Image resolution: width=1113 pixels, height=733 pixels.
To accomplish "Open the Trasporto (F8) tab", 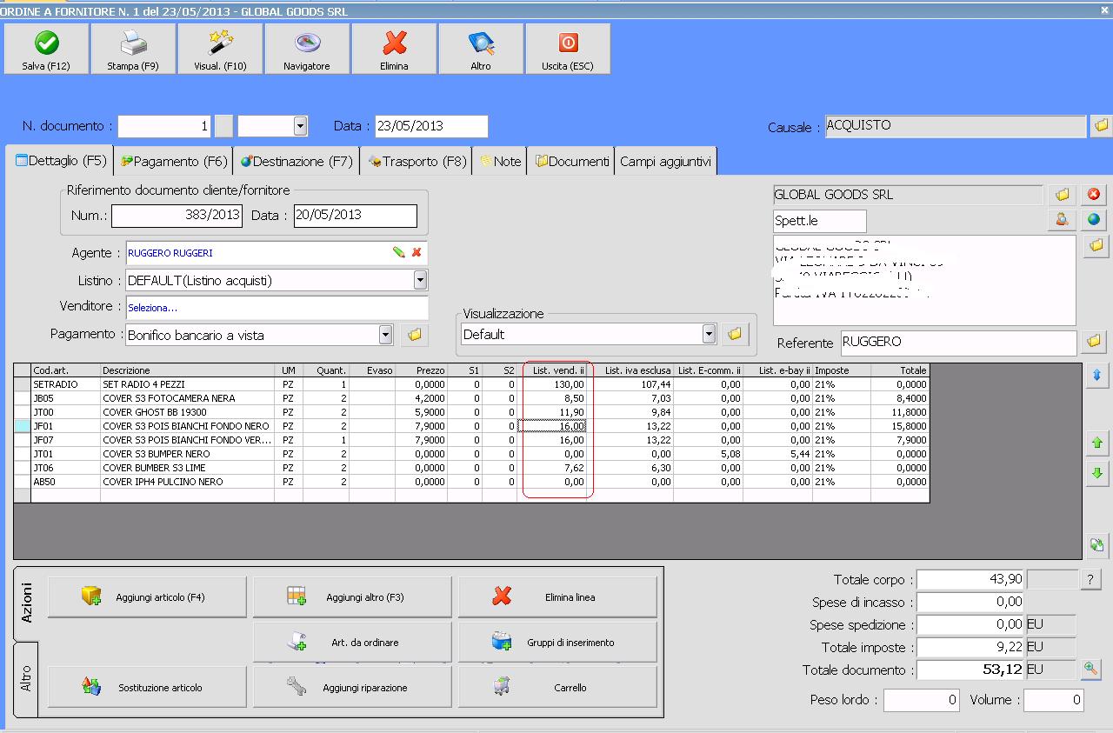I will point(417,161).
